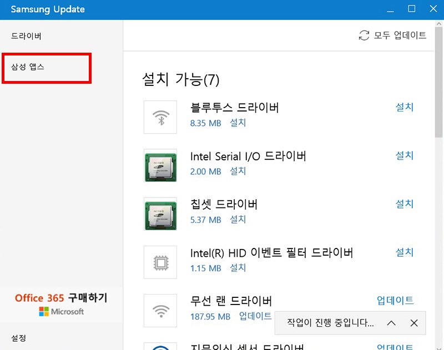Viewport: 444px width, 350px height.
Task: Click the Intel(R) HID 이벤트 필터 processor icon
Action: point(160,262)
